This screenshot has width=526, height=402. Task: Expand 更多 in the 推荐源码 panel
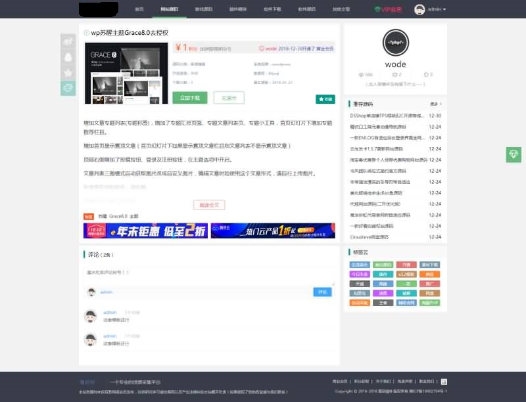[436, 104]
